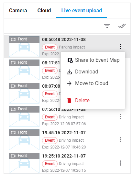Screen dimensions: 133x175
Task: Click the Move to Cloud arrow icon
Action: 69,83
